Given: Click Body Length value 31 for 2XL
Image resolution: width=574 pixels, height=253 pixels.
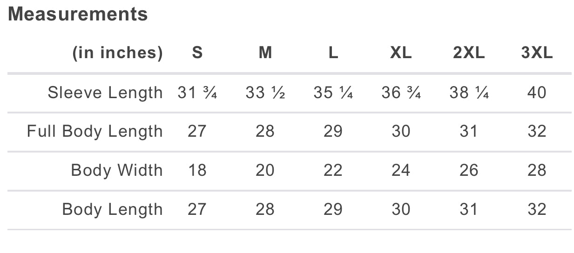Looking at the screenshot, I should pyautogui.click(x=469, y=210).
